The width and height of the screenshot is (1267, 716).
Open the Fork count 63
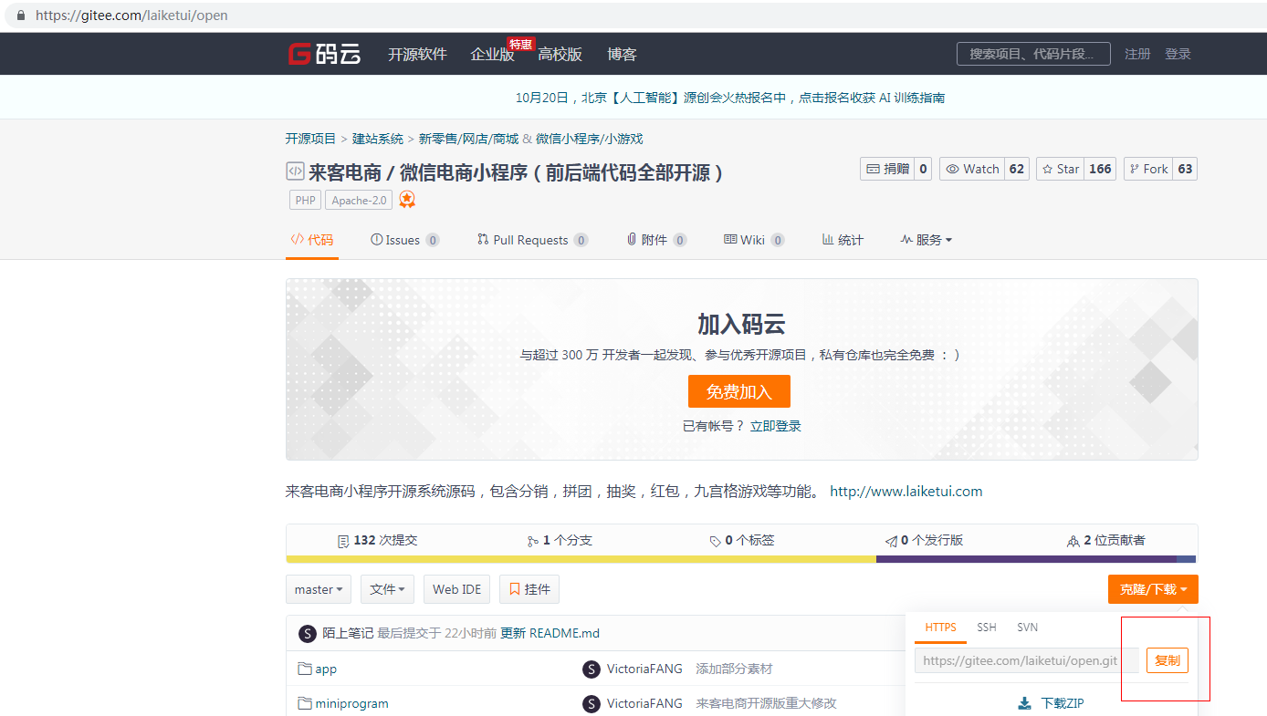pos(1185,169)
